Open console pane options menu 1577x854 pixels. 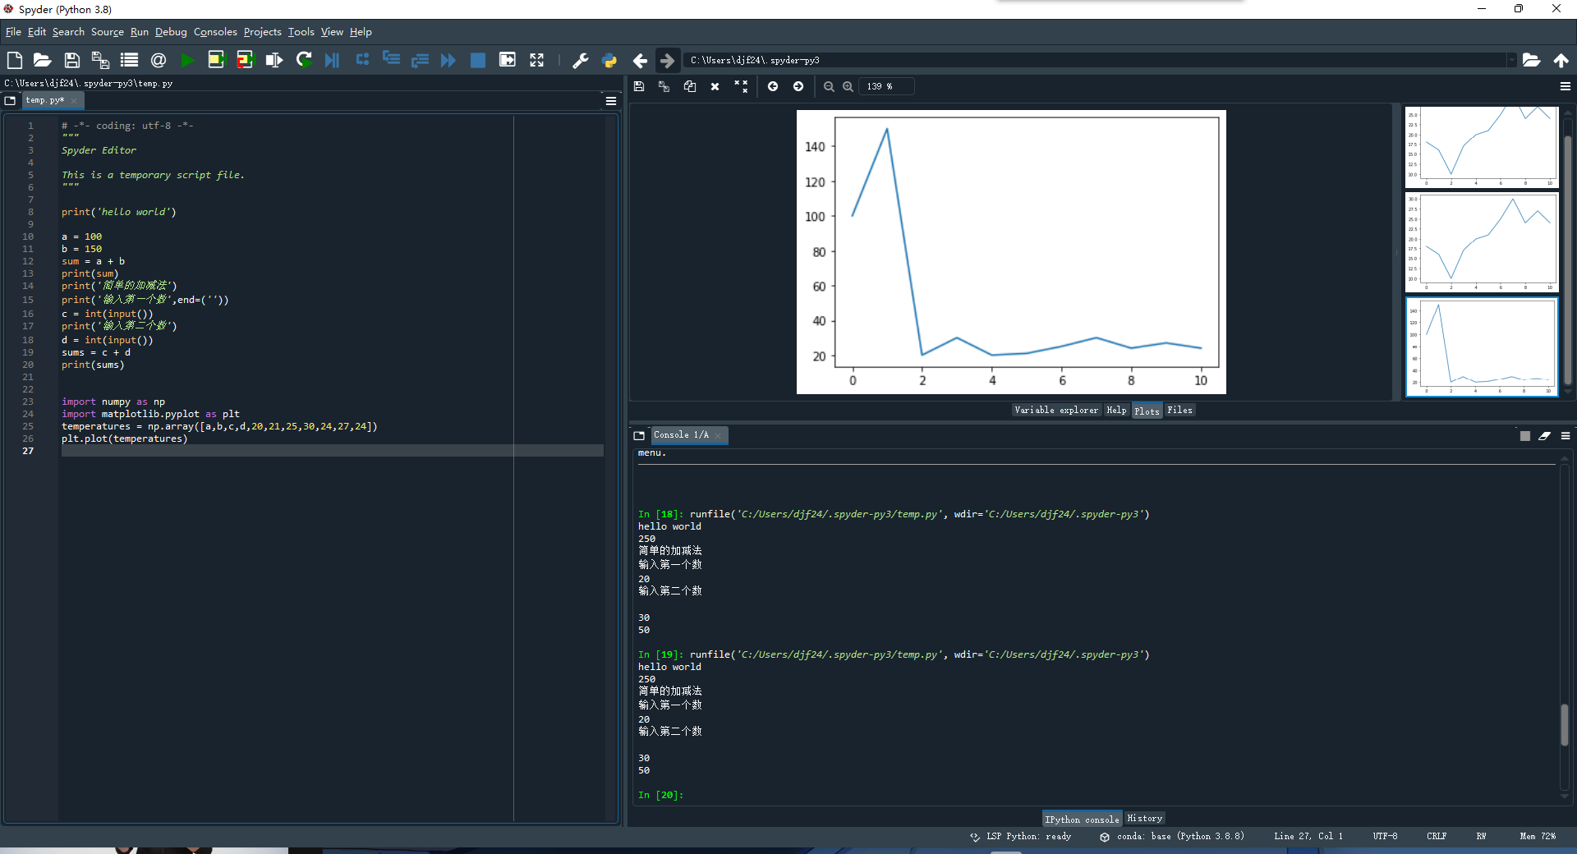[1566, 436]
